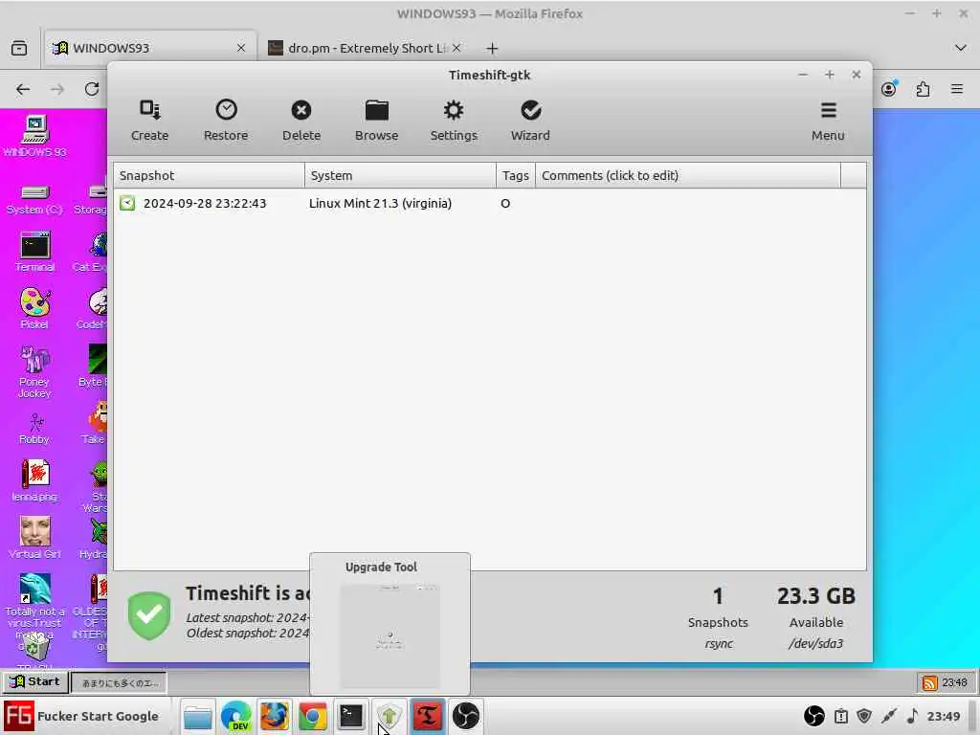This screenshot has width=980, height=735.
Task: Open Virtual Girl desktop icon
Action: pos(34,539)
